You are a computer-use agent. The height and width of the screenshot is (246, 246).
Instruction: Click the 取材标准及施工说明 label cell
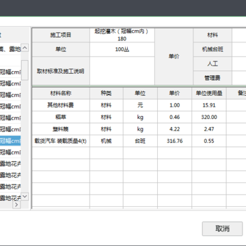pos(61,71)
